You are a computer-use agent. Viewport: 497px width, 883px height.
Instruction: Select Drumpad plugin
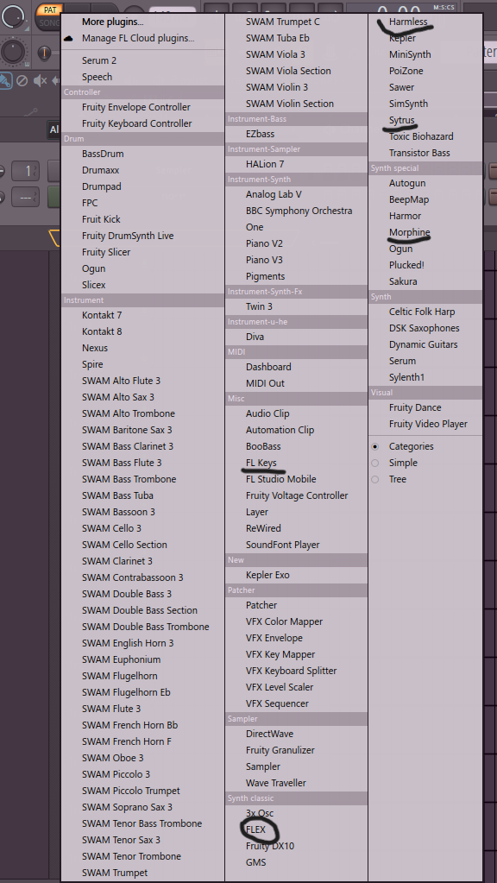click(x=102, y=186)
